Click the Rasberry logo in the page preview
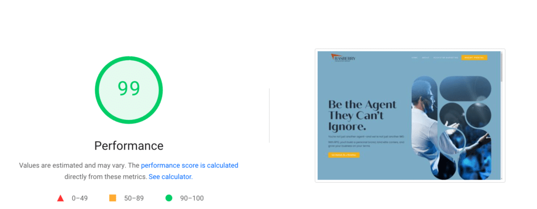This screenshot has height=209, width=537. pyautogui.click(x=343, y=58)
